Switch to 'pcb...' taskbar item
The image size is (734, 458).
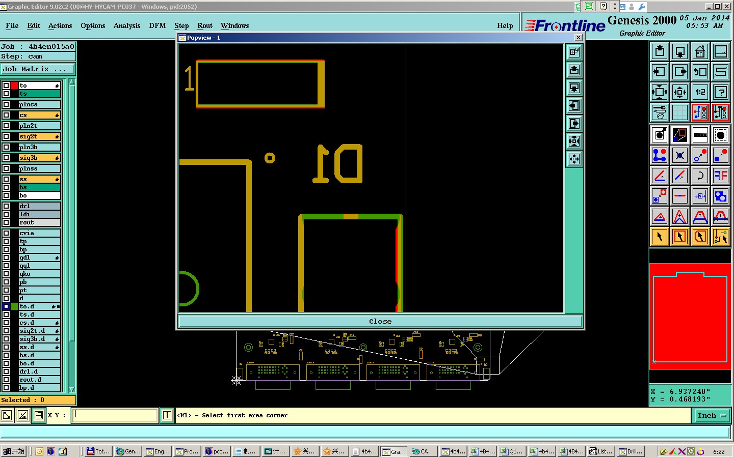(x=218, y=451)
